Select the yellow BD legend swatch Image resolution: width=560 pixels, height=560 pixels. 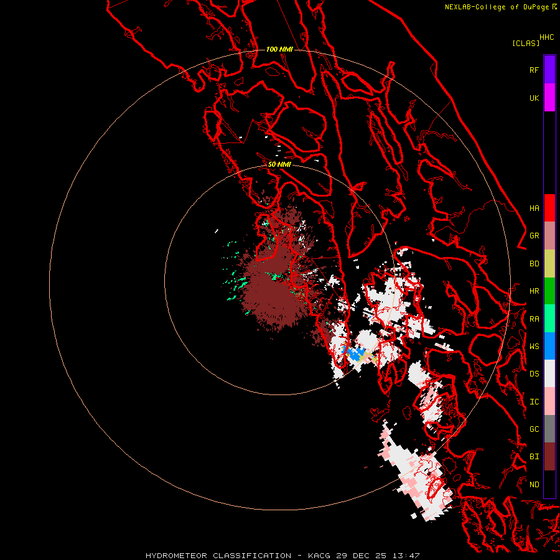549,264
